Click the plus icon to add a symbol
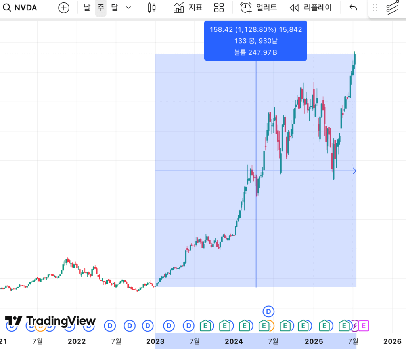This screenshot has height=349, width=406. tap(64, 8)
